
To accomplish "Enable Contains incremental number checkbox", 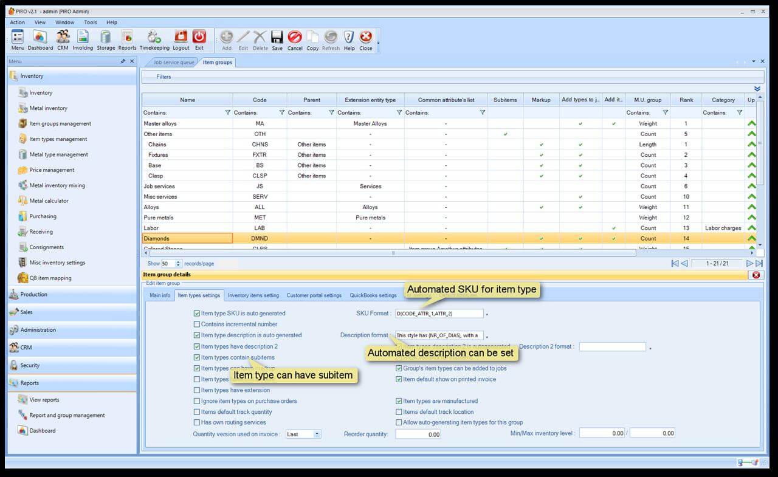I will pyautogui.click(x=197, y=324).
